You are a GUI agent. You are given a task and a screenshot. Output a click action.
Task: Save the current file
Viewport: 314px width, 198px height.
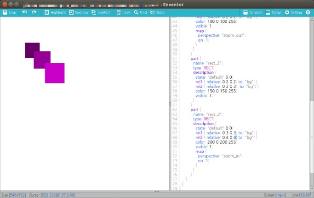tap(9, 12)
